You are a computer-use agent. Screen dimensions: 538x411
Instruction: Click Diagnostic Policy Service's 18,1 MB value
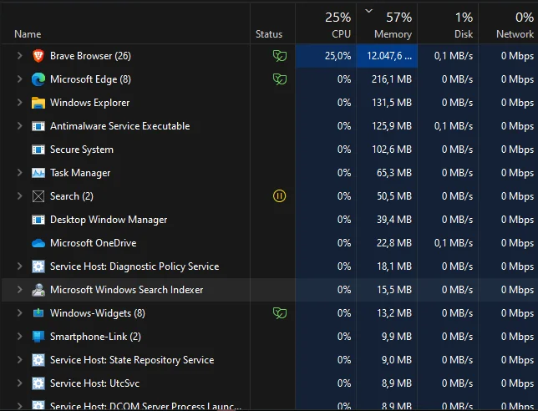coord(394,266)
